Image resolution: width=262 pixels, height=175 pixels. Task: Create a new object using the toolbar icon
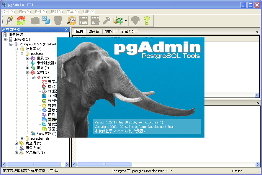pyautogui.click(x=46, y=21)
